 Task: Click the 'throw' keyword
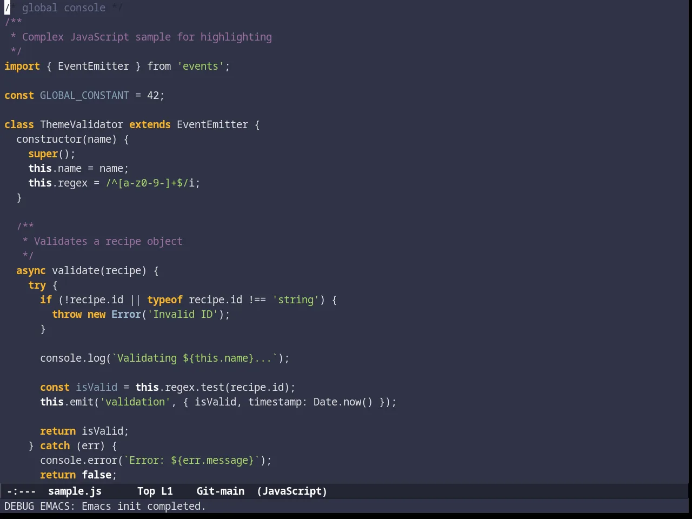(x=66, y=314)
